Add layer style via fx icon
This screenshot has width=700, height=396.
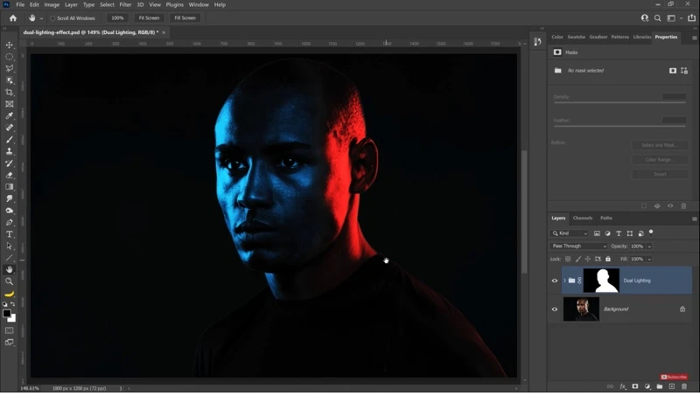pyautogui.click(x=623, y=386)
